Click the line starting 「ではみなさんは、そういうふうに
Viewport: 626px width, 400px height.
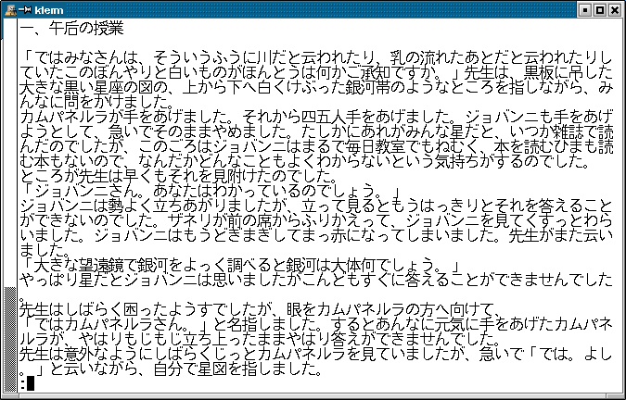click(316, 58)
